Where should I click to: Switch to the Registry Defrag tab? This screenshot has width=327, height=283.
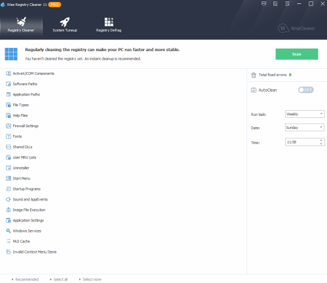pyautogui.click(x=109, y=25)
